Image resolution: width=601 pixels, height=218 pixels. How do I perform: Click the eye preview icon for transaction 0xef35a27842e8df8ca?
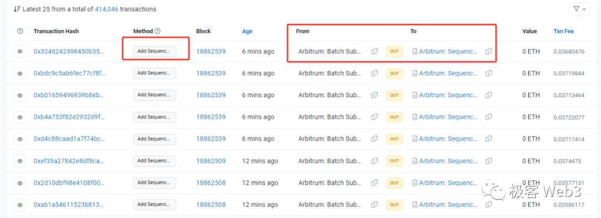click(19, 161)
